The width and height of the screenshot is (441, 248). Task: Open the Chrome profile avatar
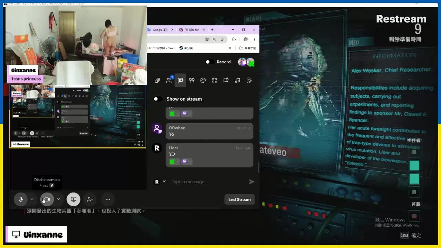[246, 39]
